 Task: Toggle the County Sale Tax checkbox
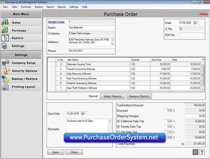pos(118,127)
